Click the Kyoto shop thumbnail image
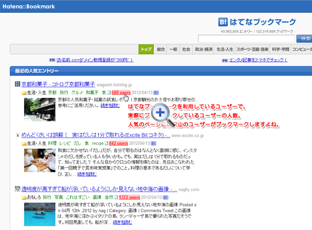Screen dimensions: 312x230 (x=40, y=109)
